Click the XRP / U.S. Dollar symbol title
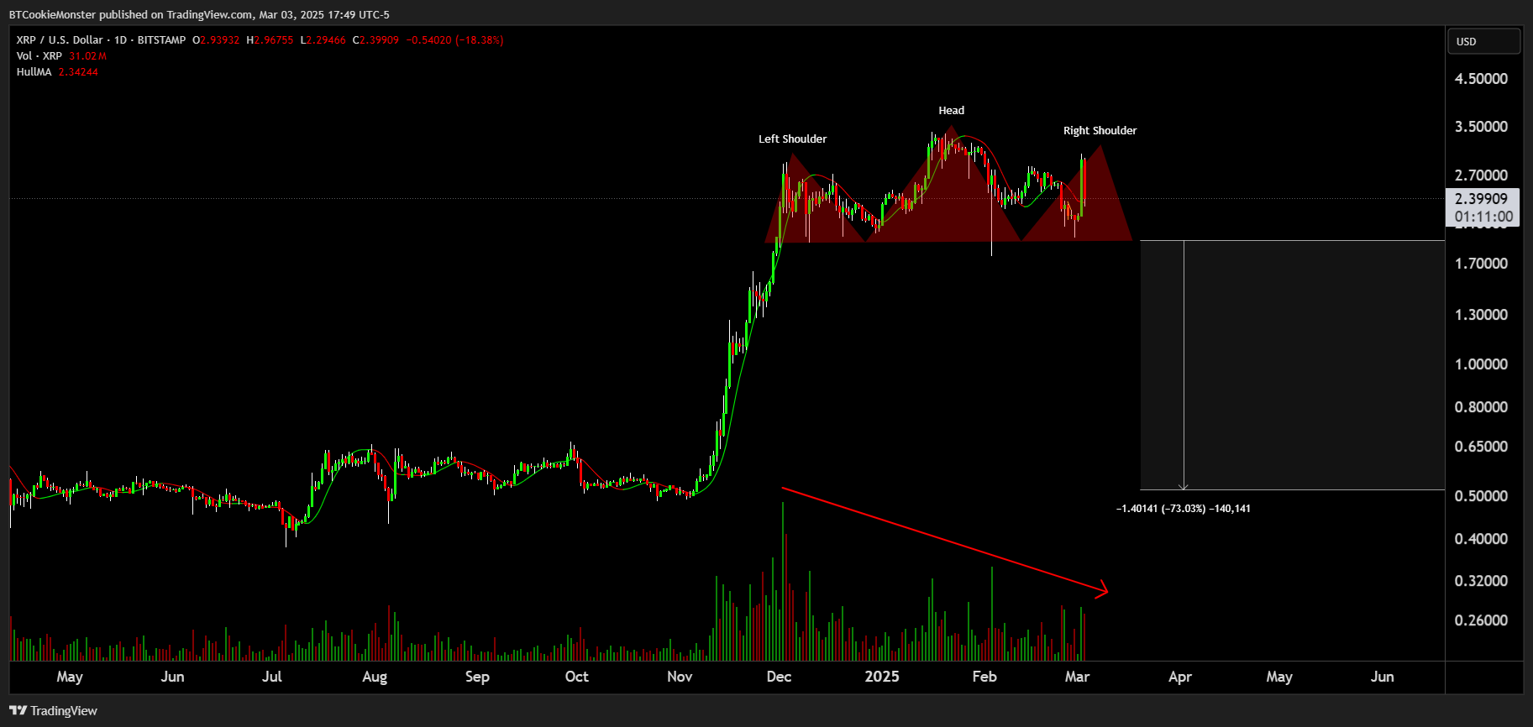 pos(60,39)
